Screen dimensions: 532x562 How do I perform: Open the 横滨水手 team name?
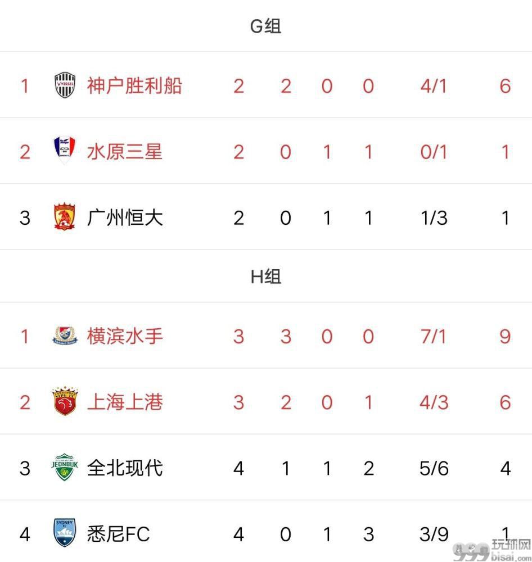tap(125, 336)
